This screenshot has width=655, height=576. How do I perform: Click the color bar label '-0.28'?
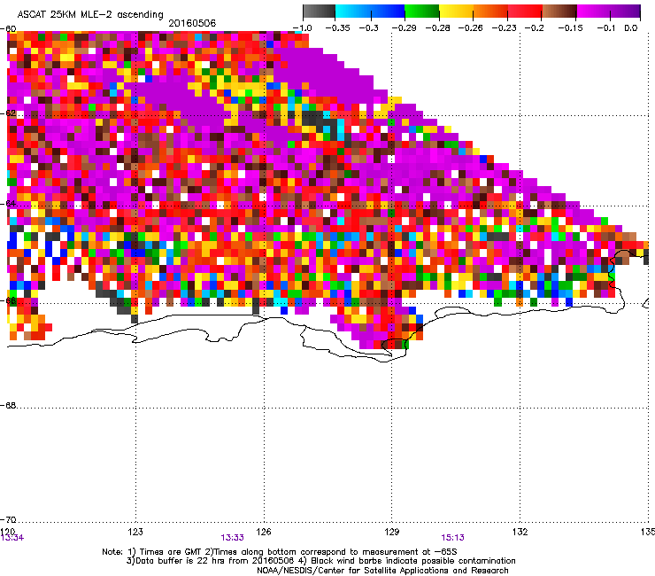[438, 28]
